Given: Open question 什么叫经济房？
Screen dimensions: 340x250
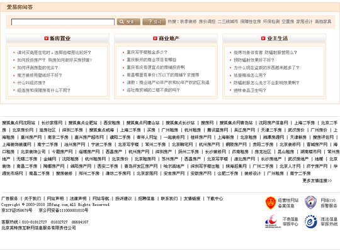Looking at the screenshot, I should pyautogui.click(x=31, y=83).
